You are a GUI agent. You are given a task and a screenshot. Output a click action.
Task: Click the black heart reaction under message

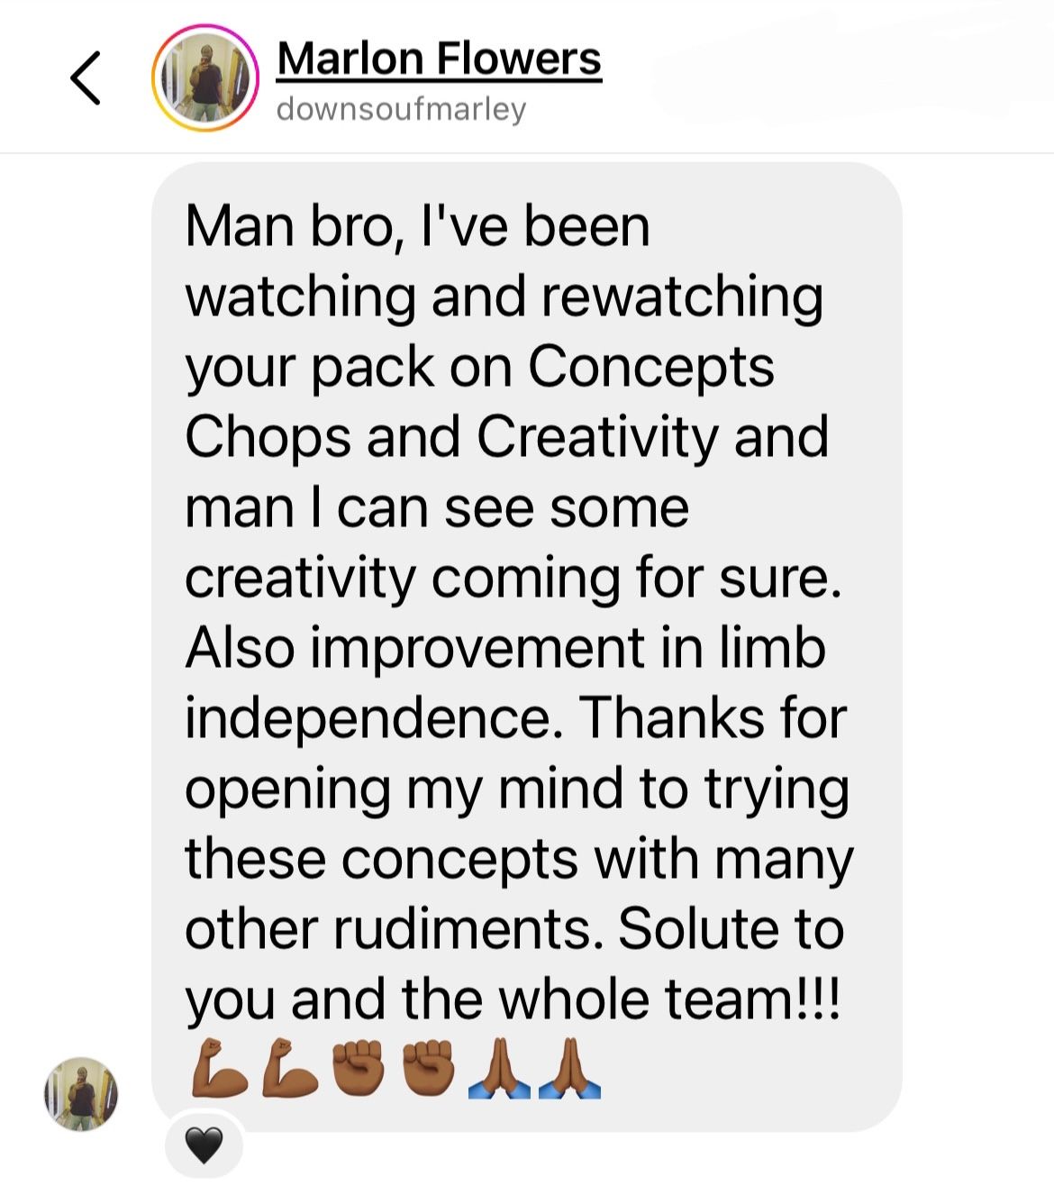(x=204, y=1145)
